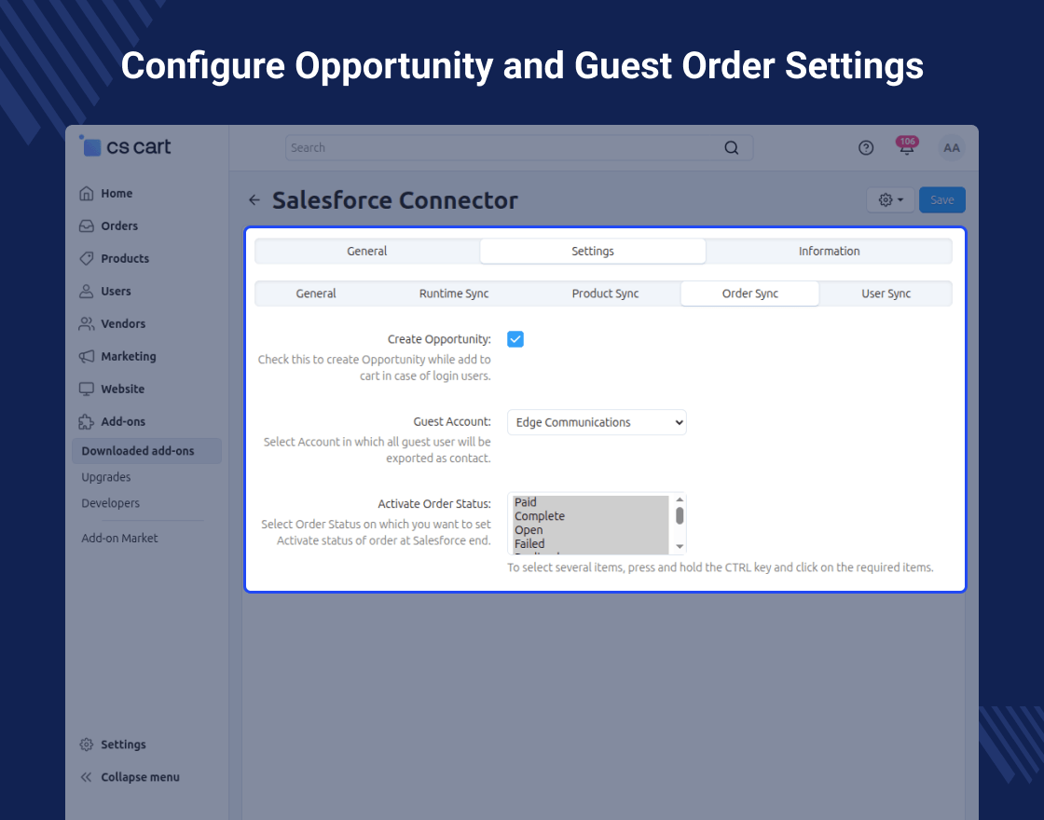
Task: Click the Add-ons menu label
Action: [x=123, y=422]
